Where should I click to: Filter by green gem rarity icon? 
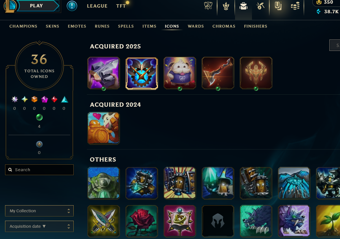tap(39, 117)
